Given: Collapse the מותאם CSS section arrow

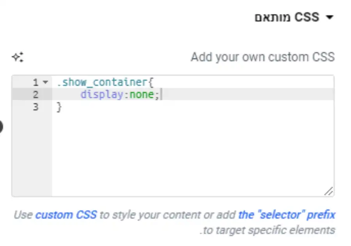Looking at the screenshot, I should coord(330,17).
